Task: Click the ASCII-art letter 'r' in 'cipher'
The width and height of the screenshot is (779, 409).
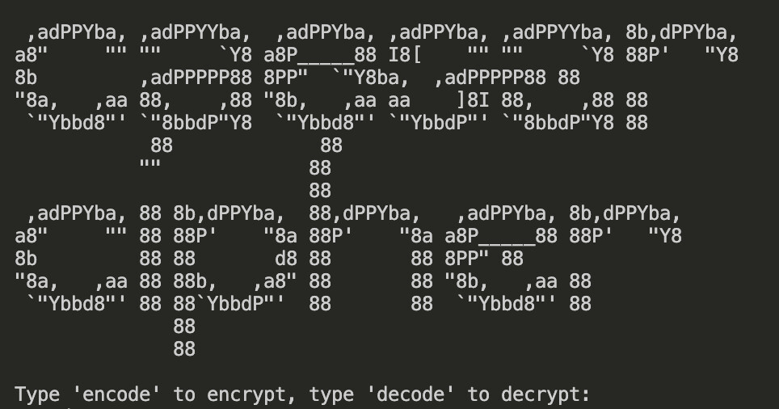Action: 625,259
